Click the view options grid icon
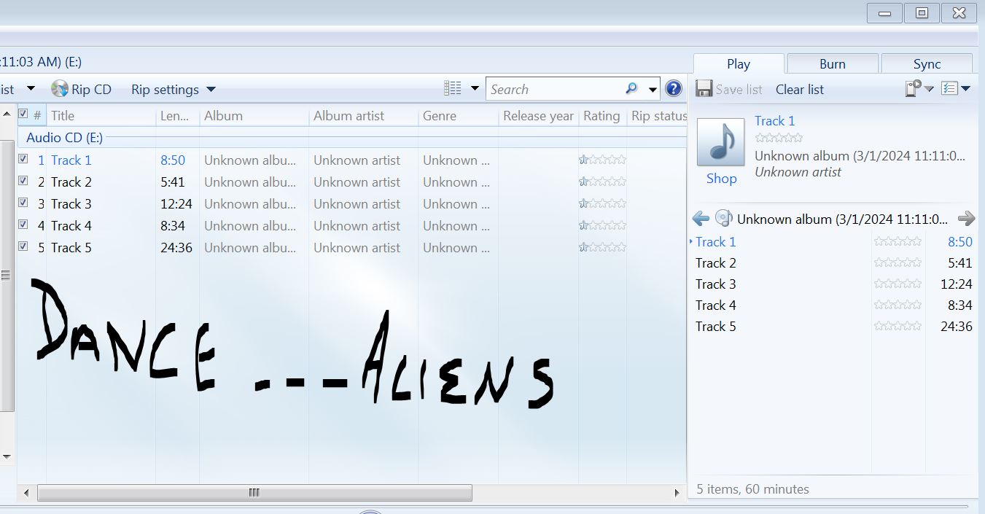 tap(453, 89)
